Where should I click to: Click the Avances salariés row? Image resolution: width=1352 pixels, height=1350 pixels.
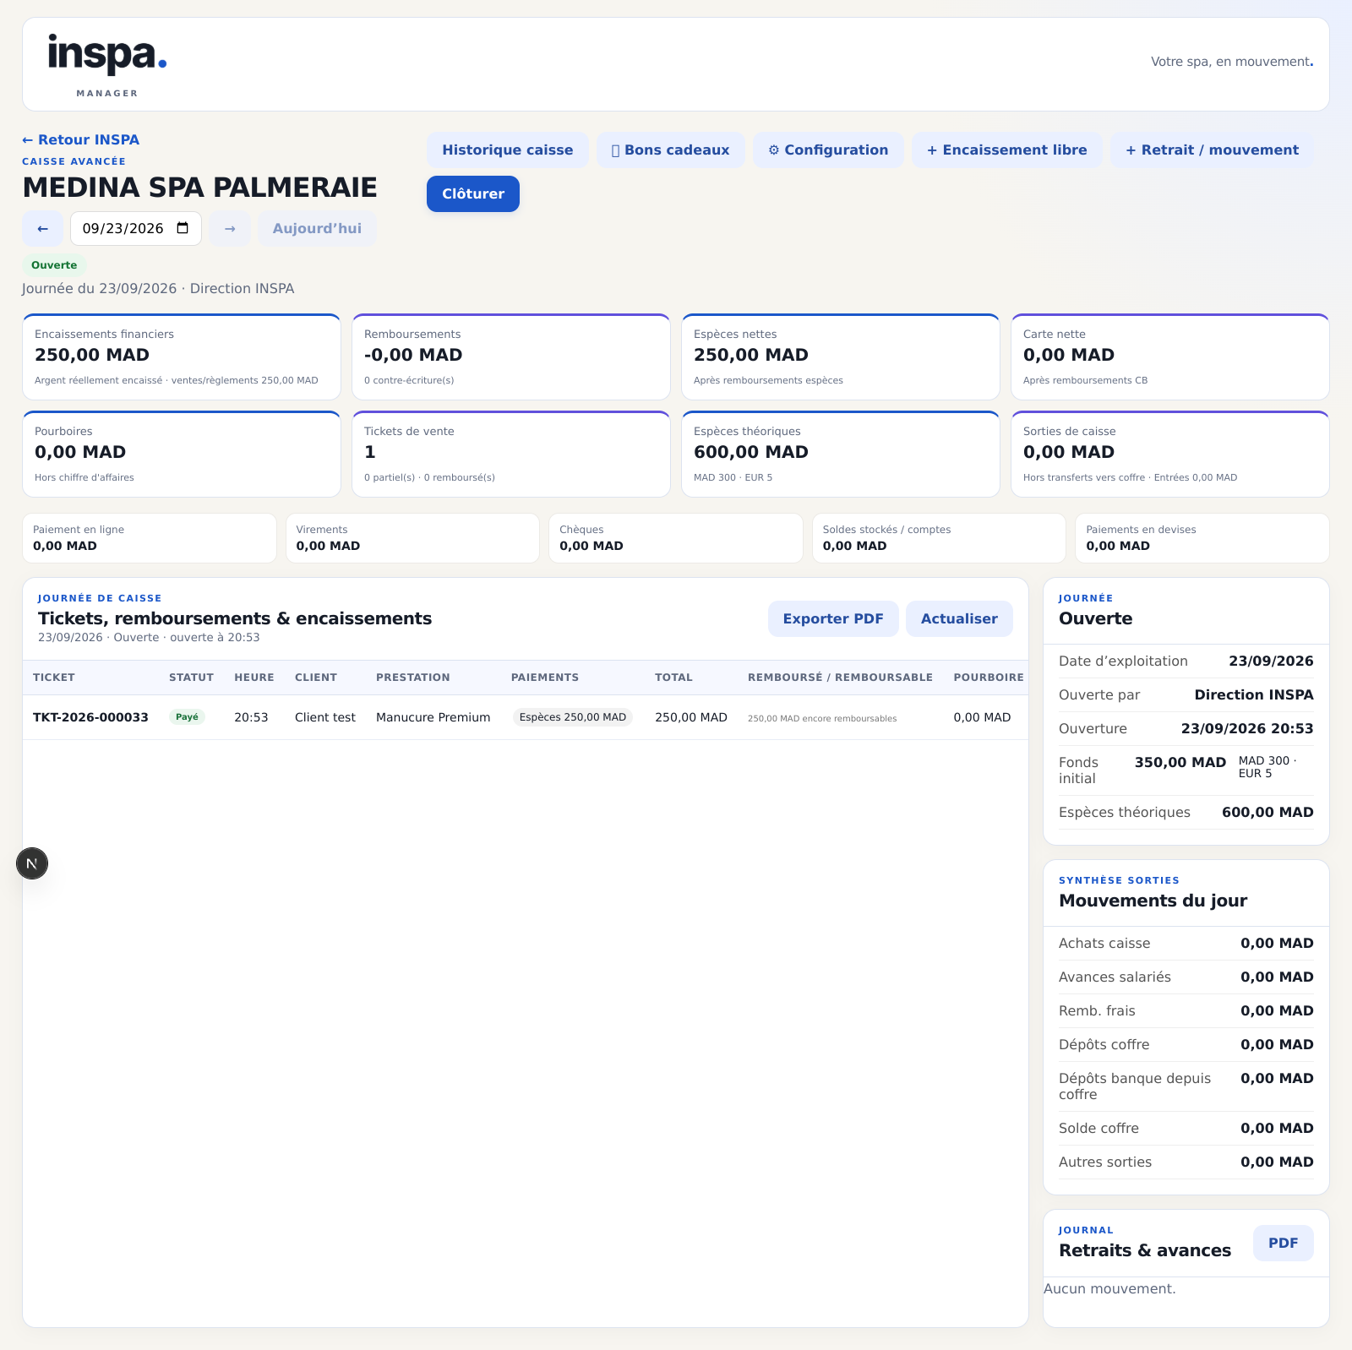[x=1186, y=977]
